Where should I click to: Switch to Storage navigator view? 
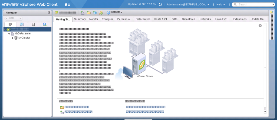(x=33, y=24)
